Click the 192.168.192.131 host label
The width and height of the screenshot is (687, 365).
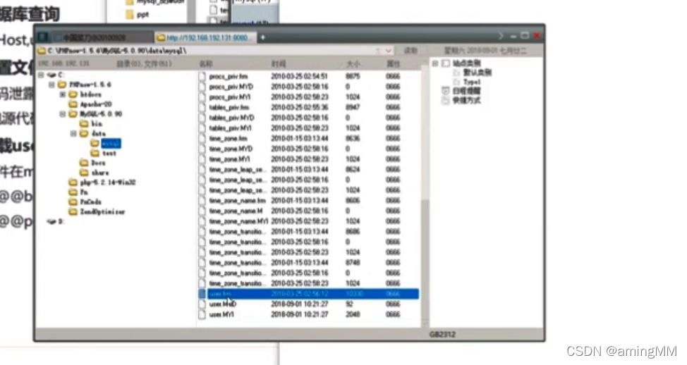(64, 64)
